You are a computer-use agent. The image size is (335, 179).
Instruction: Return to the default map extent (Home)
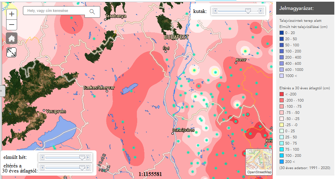(x=12, y=38)
